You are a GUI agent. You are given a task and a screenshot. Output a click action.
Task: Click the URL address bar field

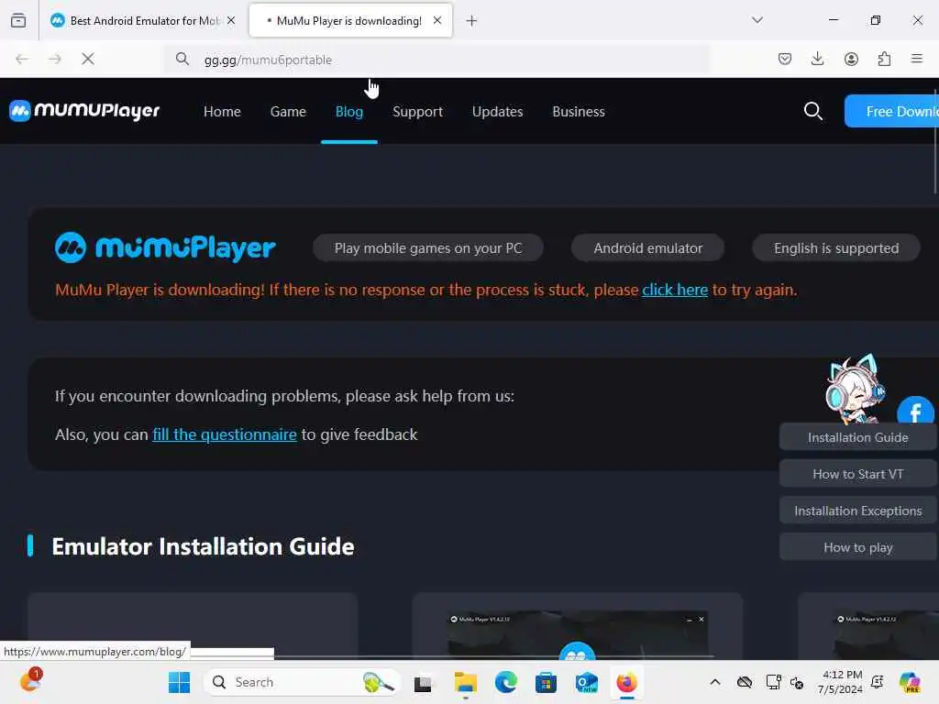(437, 60)
